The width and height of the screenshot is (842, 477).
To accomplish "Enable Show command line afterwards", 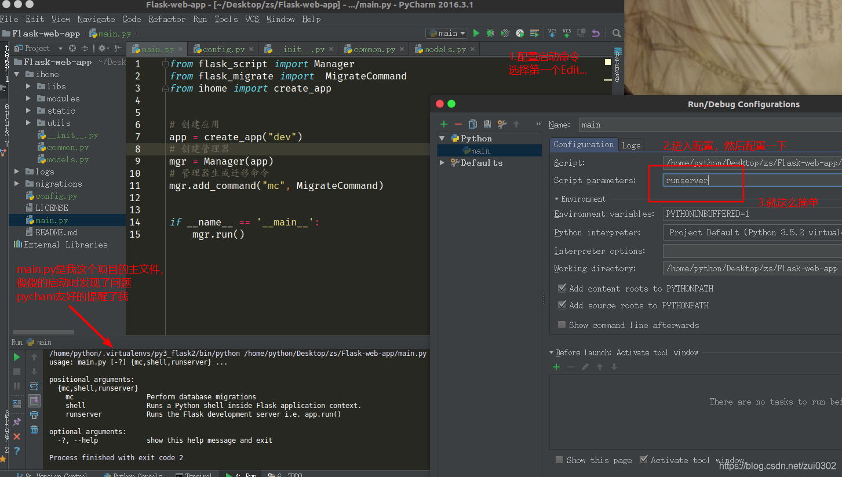I will pyautogui.click(x=562, y=325).
